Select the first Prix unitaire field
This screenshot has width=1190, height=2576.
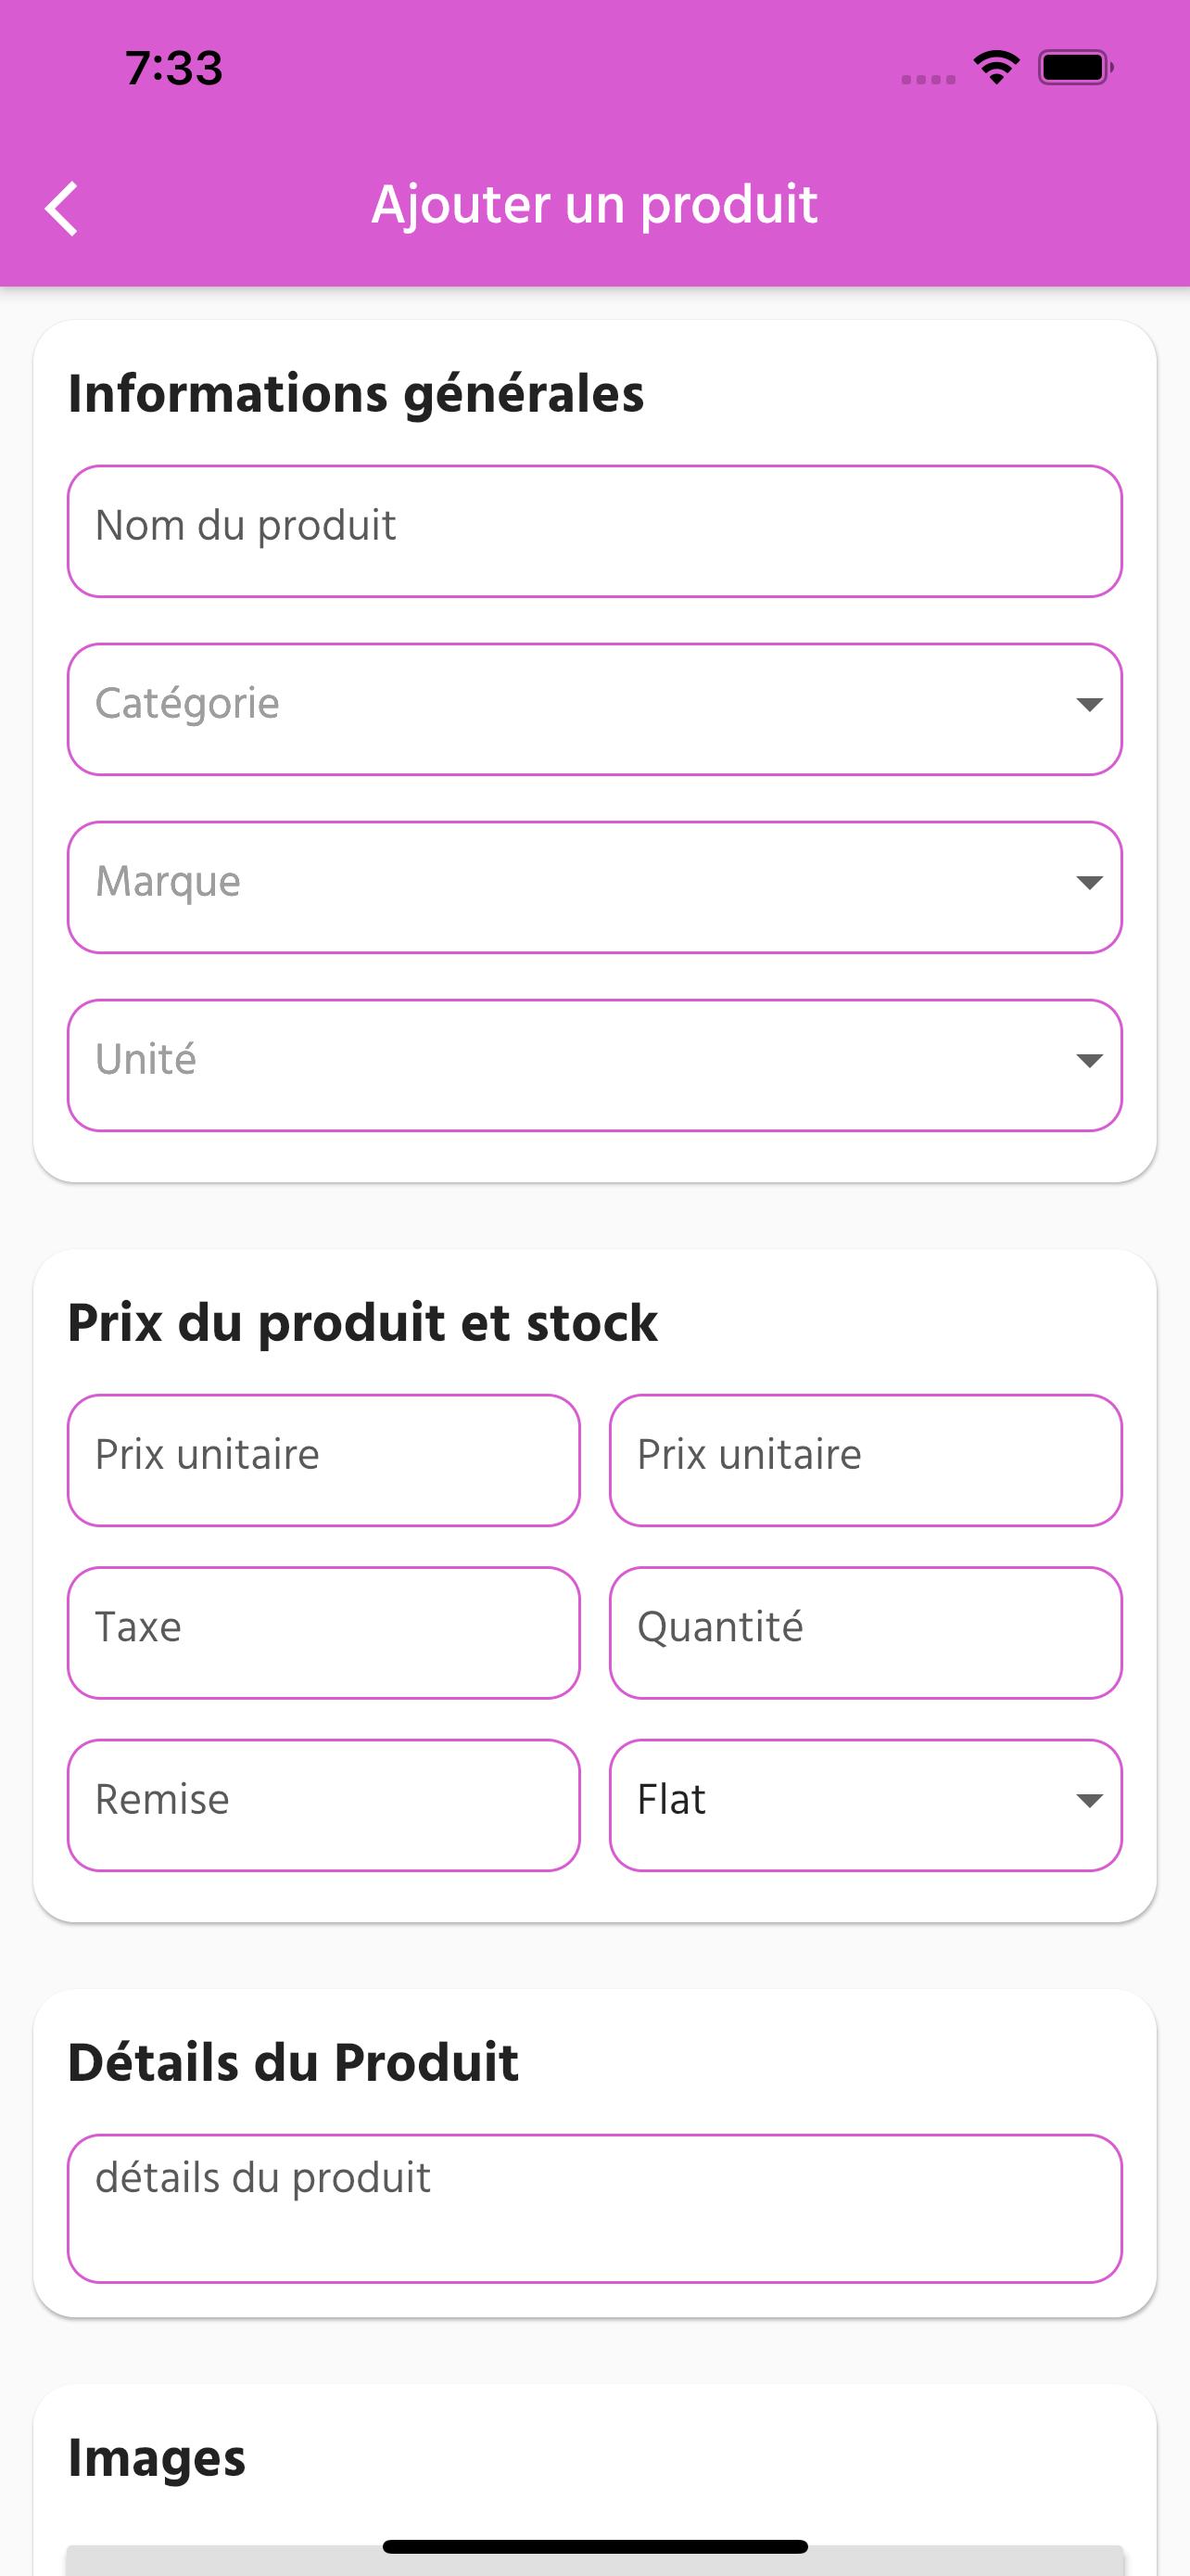point(323,1460)
